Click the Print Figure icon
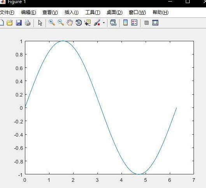Screen dimensions: 206x188 [x=28, y=23]
